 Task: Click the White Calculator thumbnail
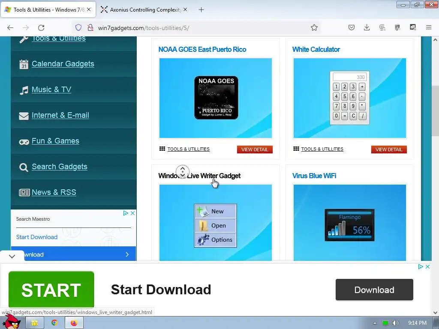(x=350, y=98)
